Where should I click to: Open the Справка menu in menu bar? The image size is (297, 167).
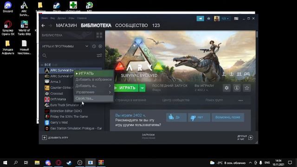click(82, 18)
